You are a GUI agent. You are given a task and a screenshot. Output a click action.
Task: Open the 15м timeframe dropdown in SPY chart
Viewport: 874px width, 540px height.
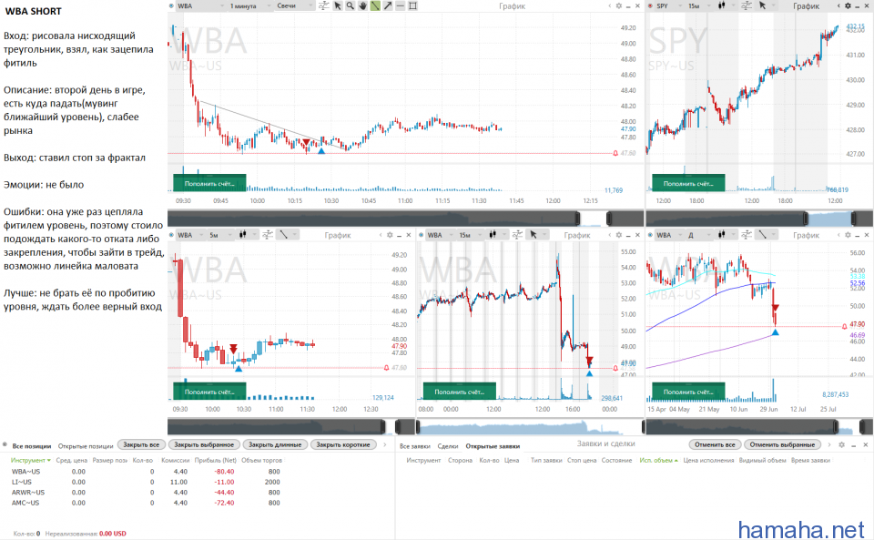[699, 5]
